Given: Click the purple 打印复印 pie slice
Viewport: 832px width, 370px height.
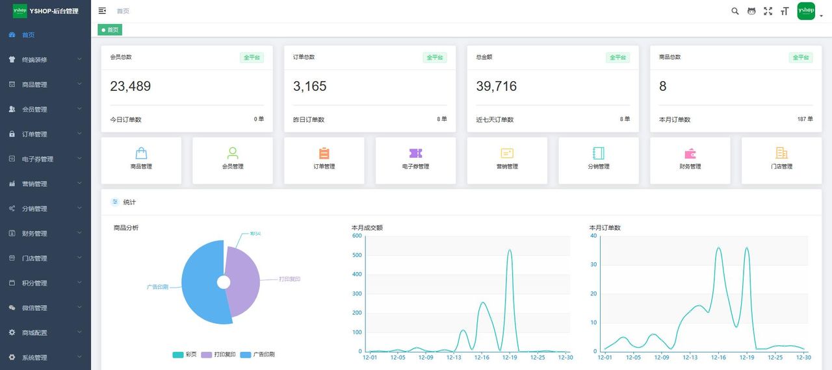Looking at the screenshot, I should 244,282.
